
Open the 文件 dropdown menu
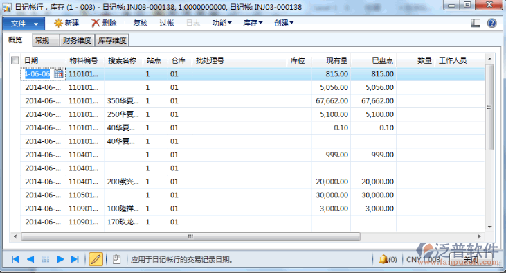[x=24, y=24]
